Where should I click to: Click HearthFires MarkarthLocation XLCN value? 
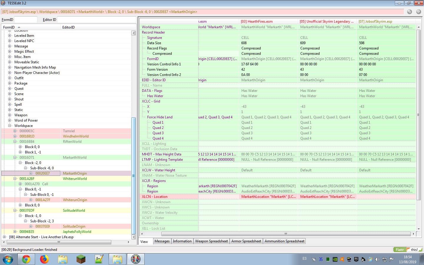[x=269, y=197]
